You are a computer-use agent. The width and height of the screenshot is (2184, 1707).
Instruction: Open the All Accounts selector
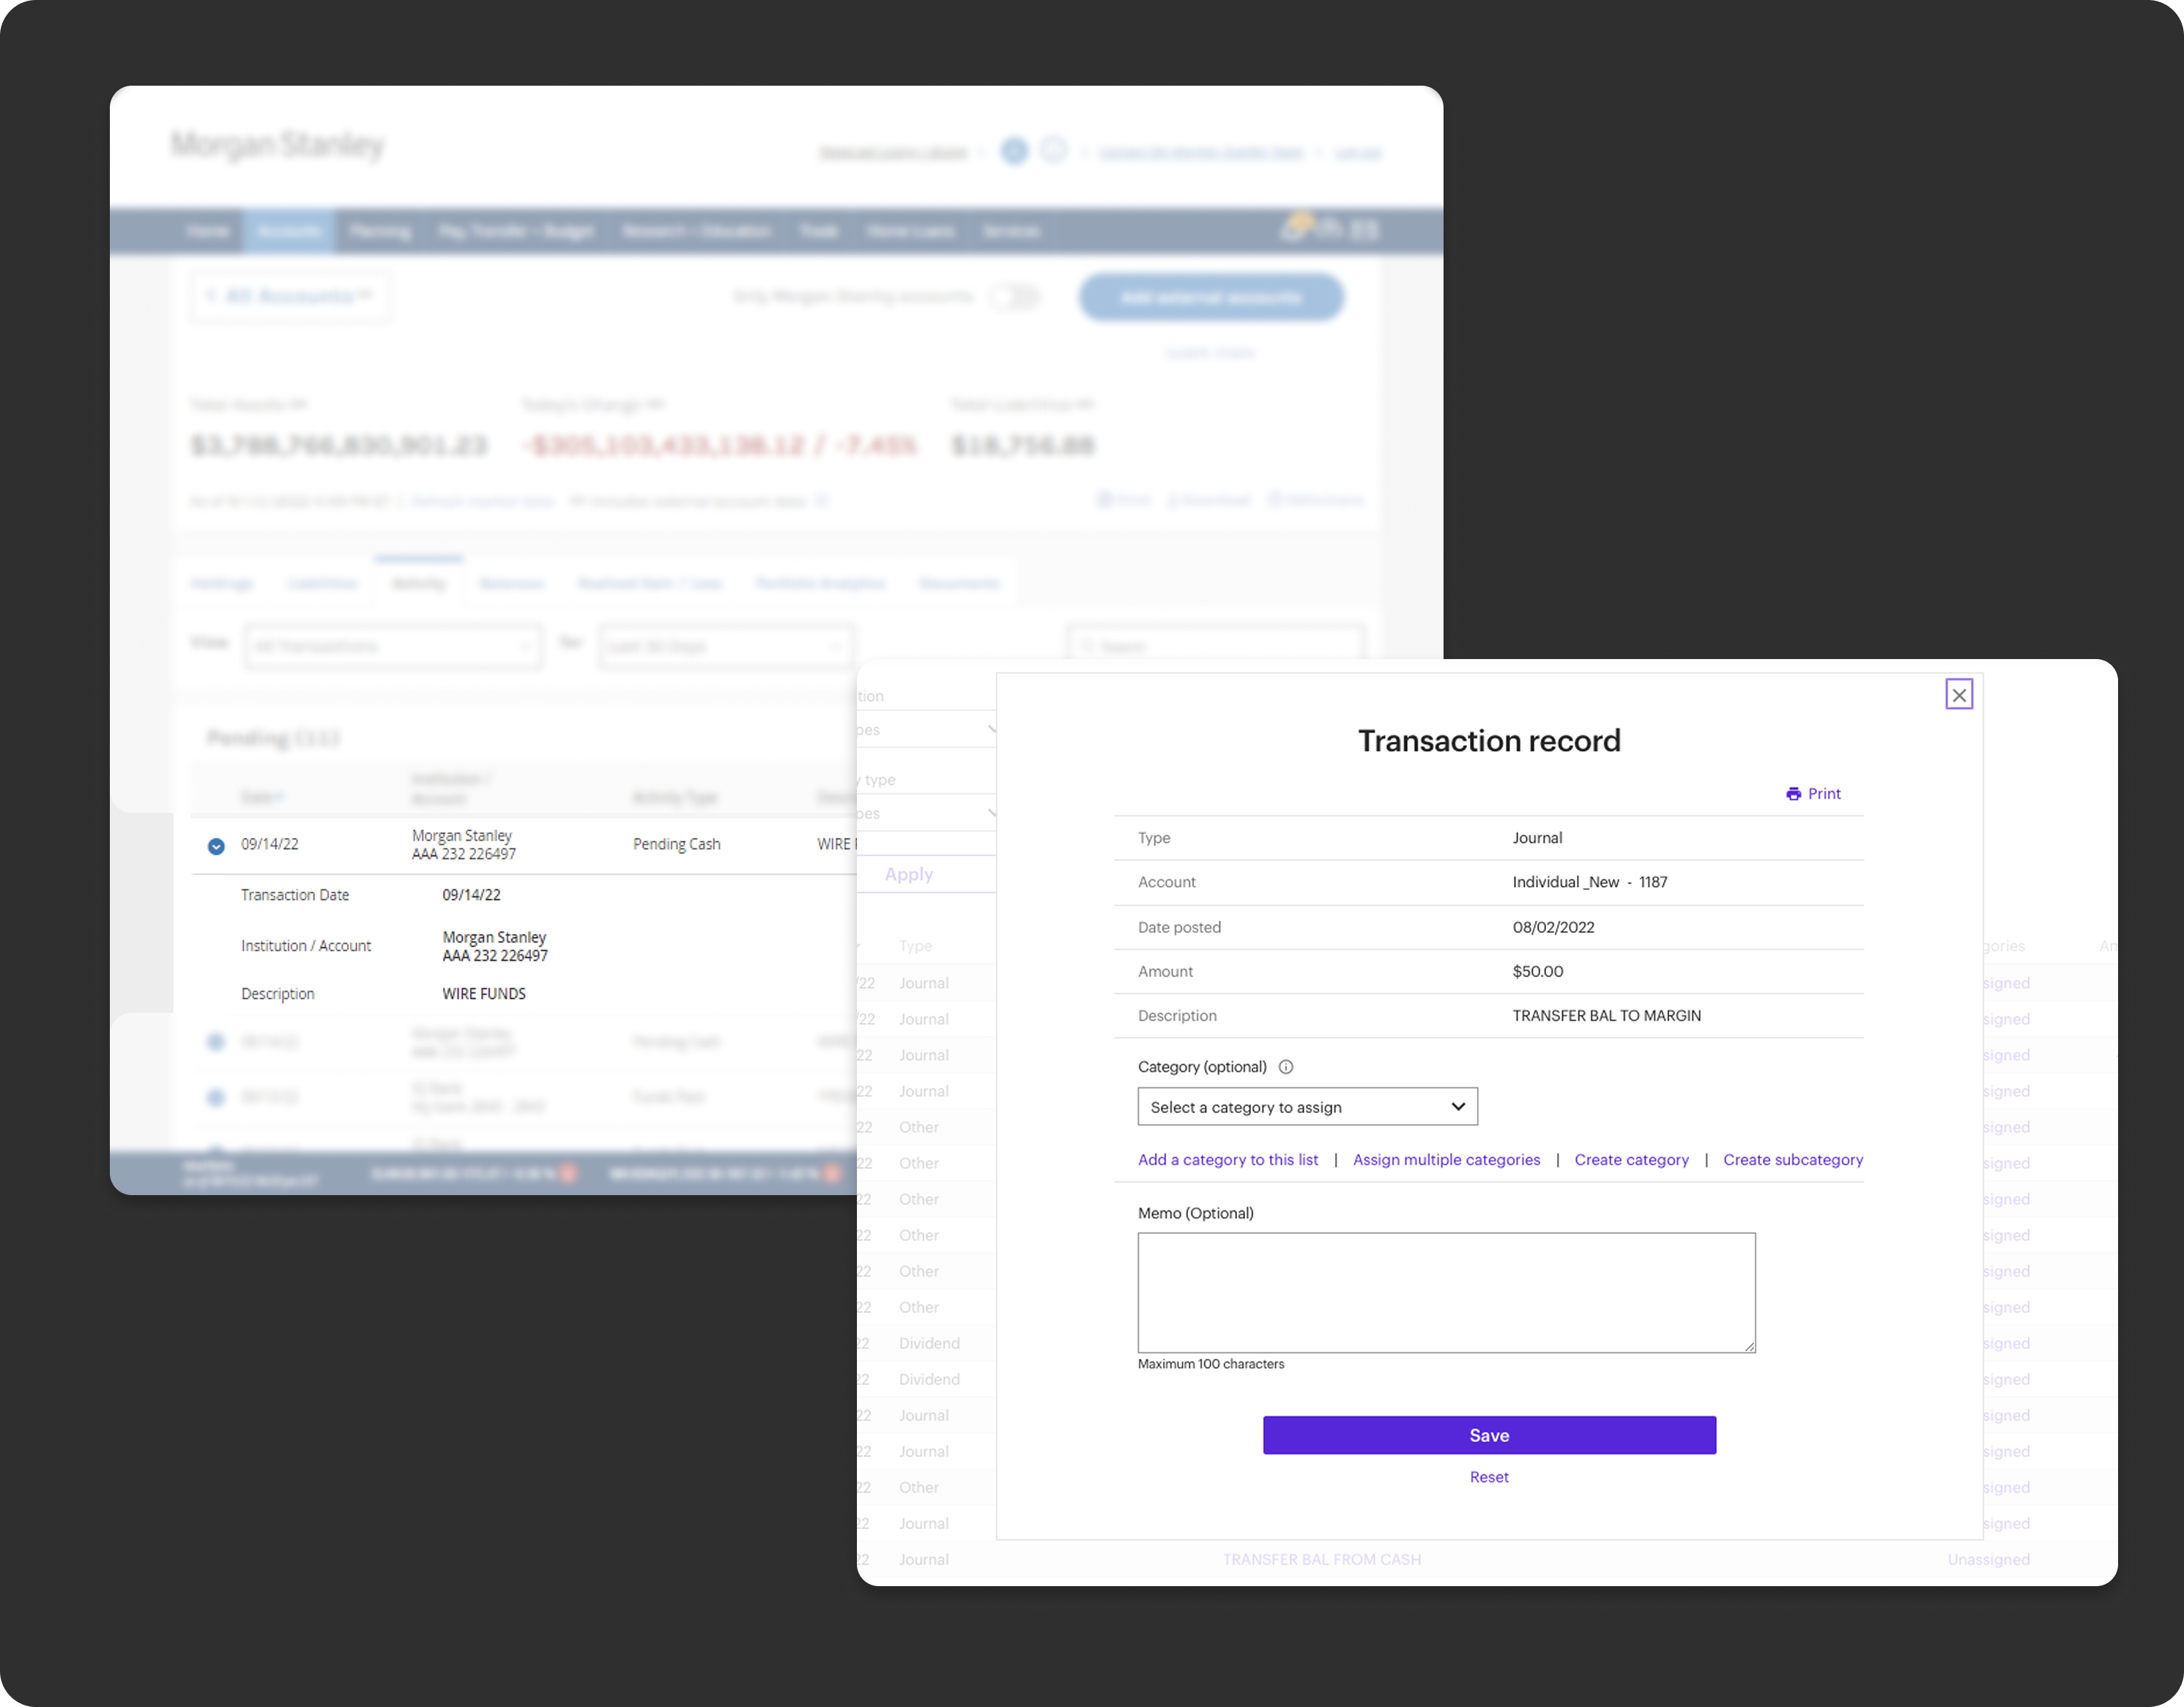[x=290, y=296]
